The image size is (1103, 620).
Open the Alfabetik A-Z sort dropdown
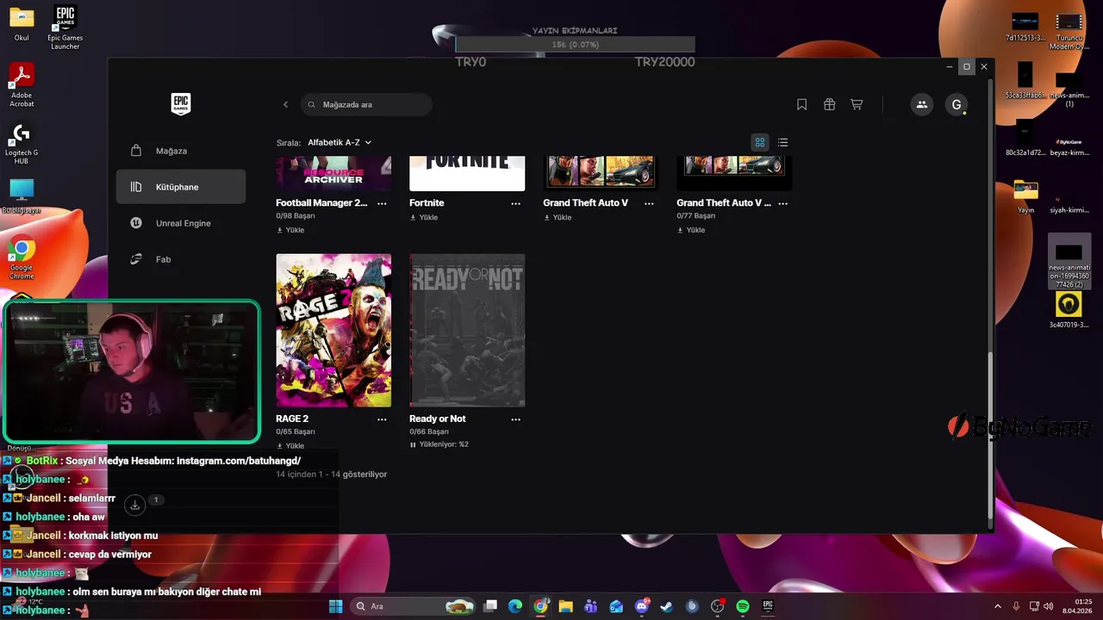point(340,142)
